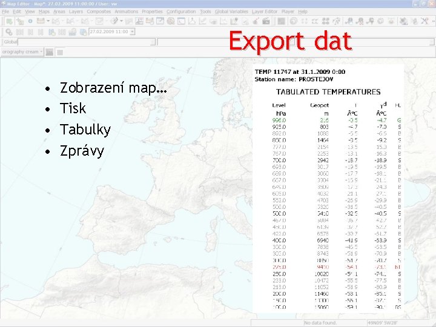This screenshot has height=327, width=436.
Task: Click 'No data found.' in status bar
Action: [x=320, y=323]
